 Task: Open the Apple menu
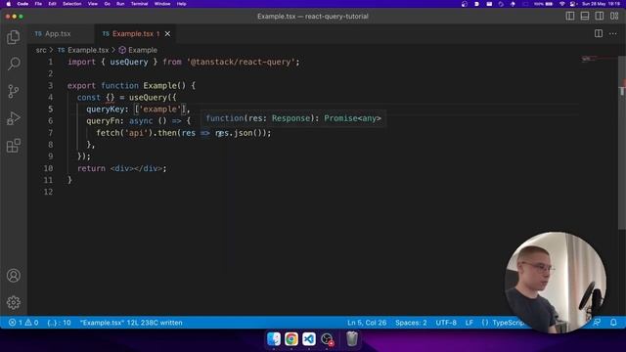click(x=9, y=4)
